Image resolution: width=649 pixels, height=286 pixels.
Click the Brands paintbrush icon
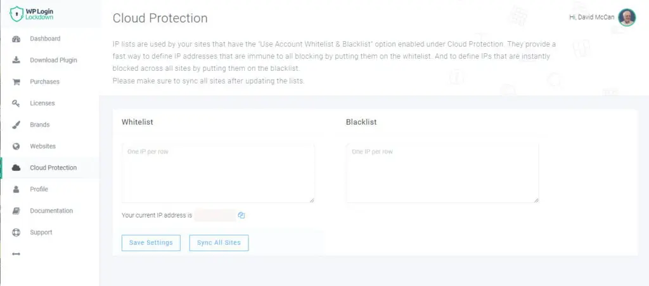pyautogui.click(x=16, y=125)
